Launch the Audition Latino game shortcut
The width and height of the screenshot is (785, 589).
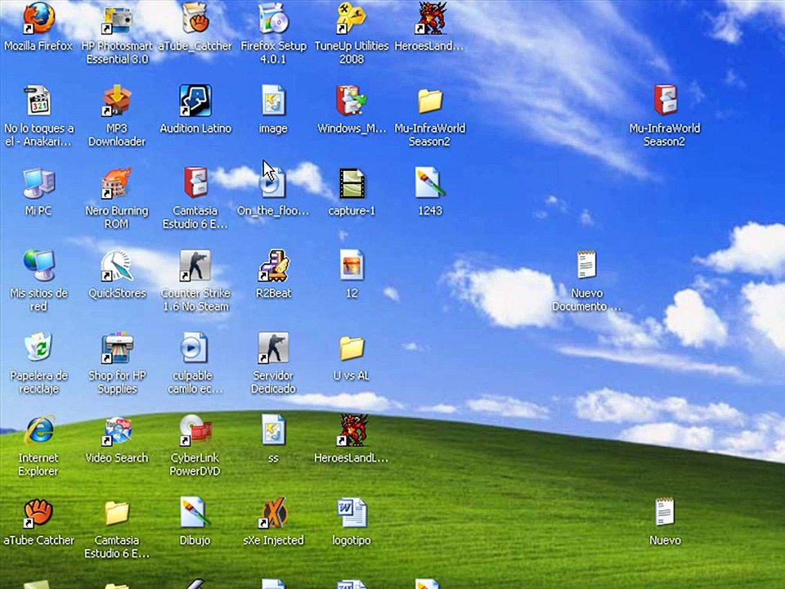pyautogui.click(x=195, y=101)
